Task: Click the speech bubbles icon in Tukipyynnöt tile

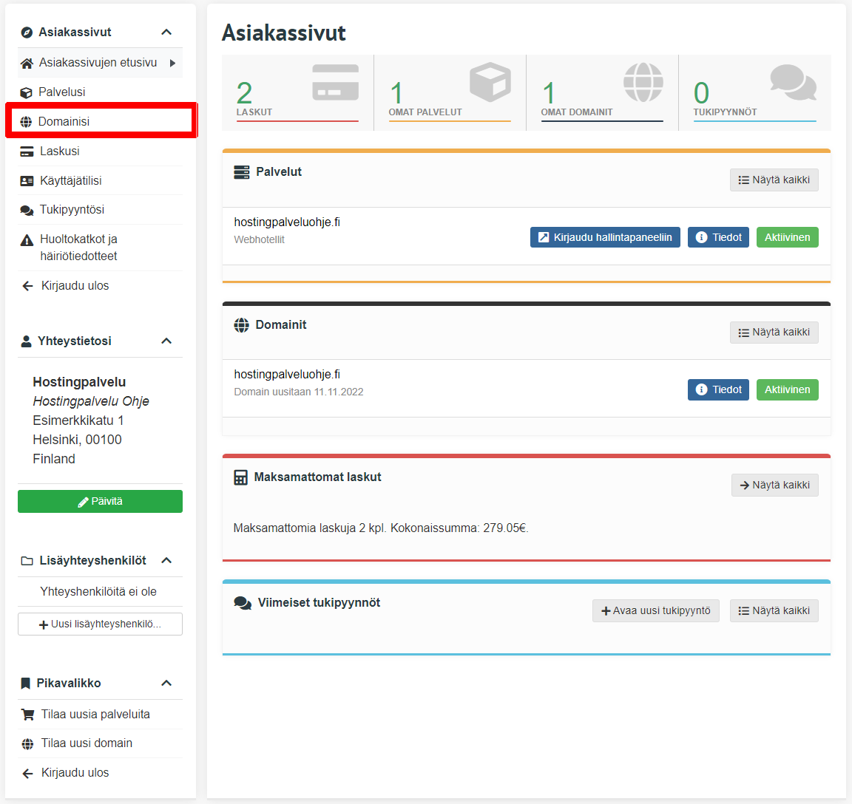Action: (x=793, y=82)
